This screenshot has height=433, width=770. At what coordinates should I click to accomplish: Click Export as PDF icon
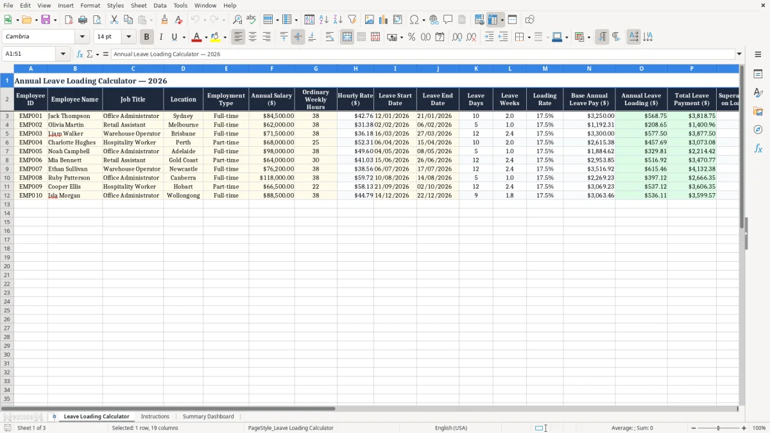[69, 20]
